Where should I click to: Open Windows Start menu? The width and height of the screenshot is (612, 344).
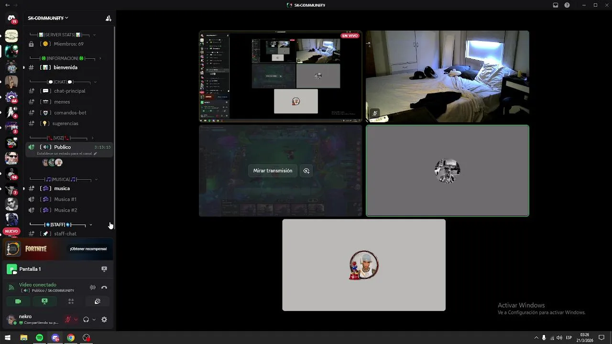click(8, 338)
